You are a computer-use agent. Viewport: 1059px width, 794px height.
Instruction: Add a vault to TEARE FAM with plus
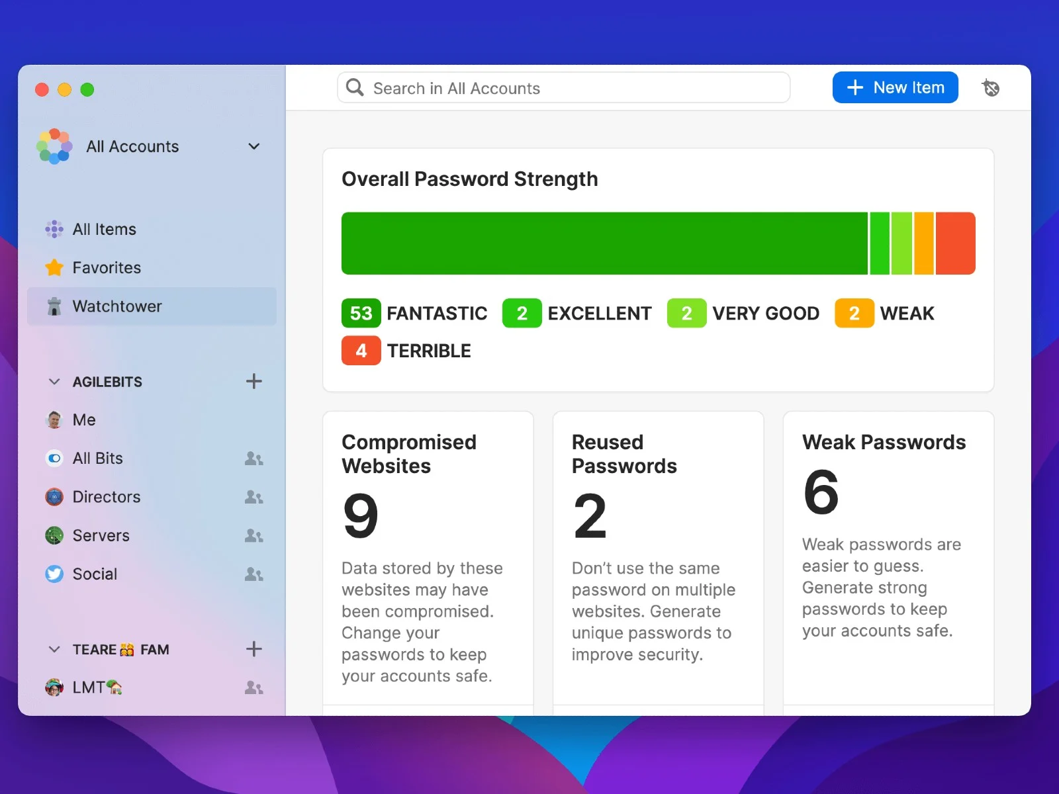254,649
